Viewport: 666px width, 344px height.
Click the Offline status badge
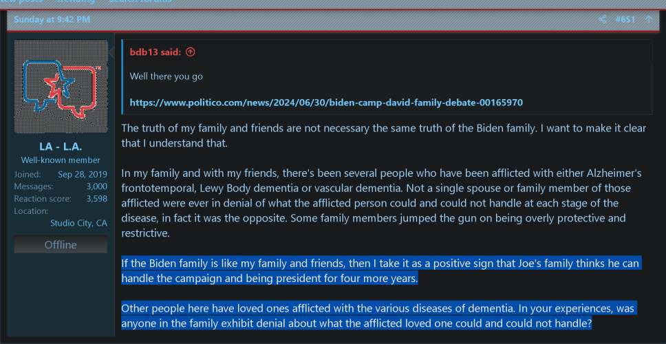61,245
